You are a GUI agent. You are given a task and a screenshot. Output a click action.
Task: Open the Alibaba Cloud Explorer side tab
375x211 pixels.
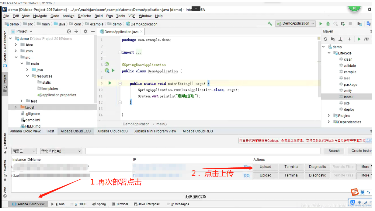[x=5, y=49]
